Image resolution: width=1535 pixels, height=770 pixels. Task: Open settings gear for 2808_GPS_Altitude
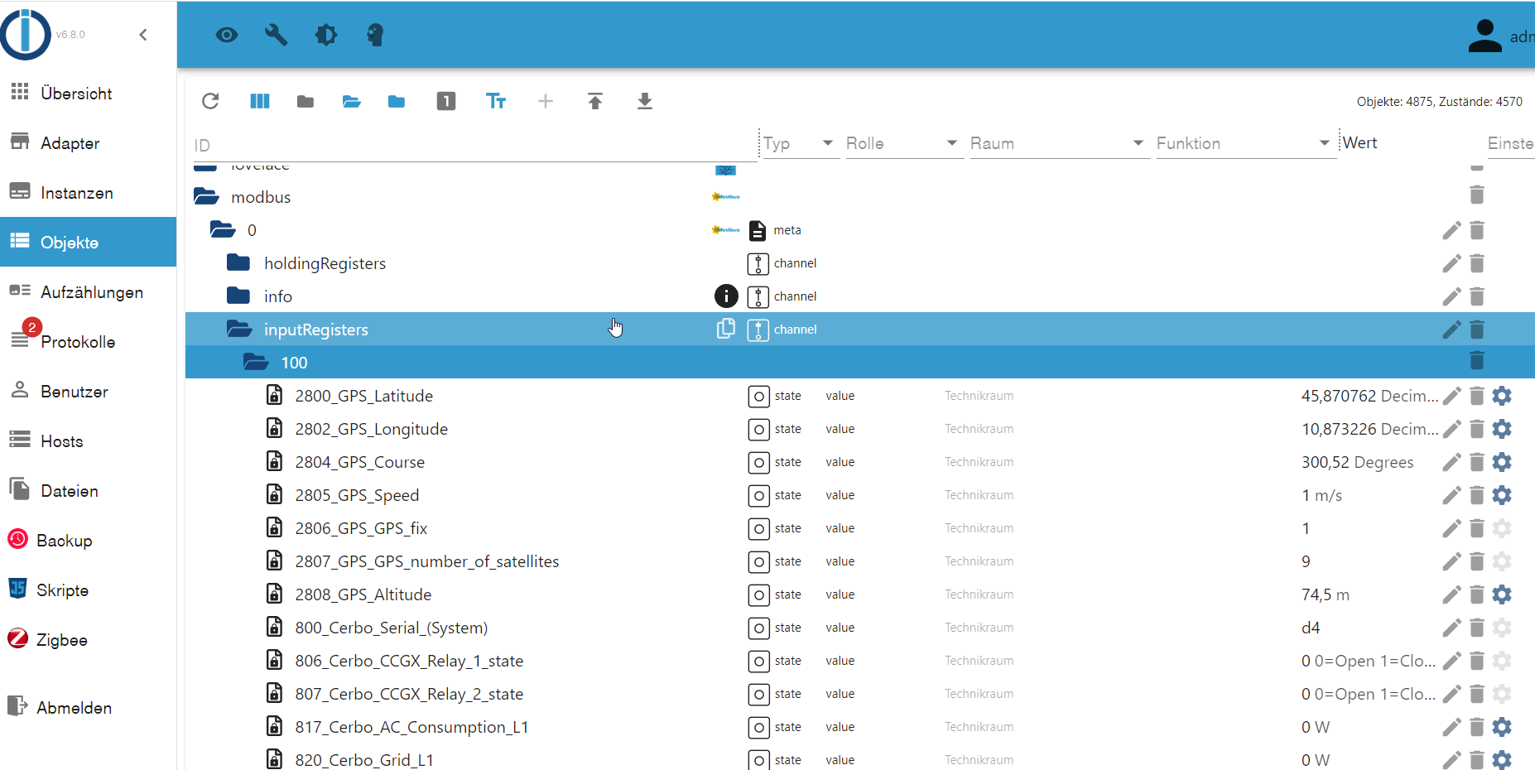click(1502, 594)
